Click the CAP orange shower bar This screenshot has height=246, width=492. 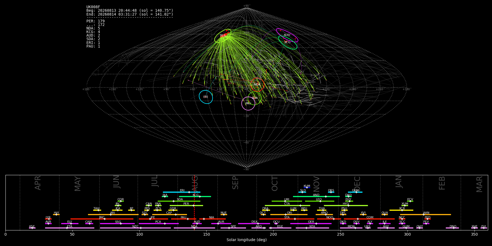click(169, 215)
